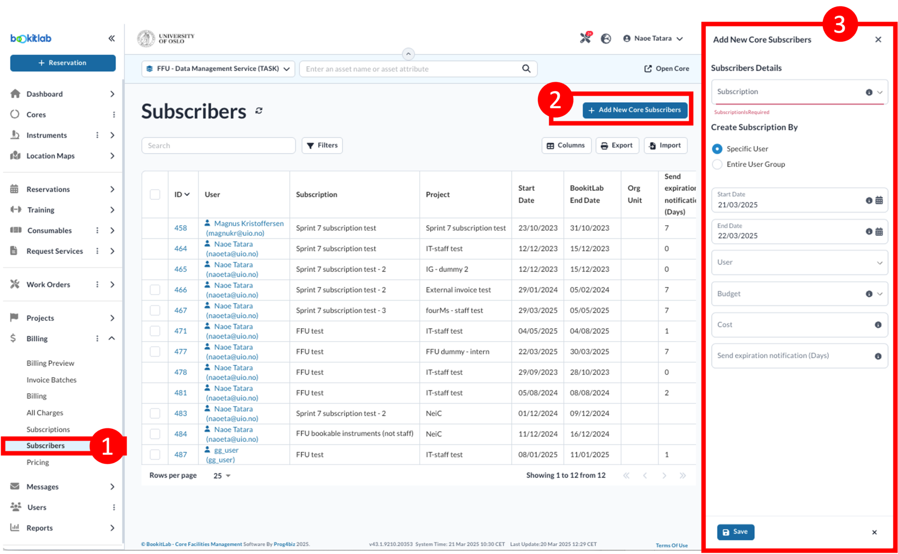This screenshot has height=554, width=898.
Task: Expand the Reservations menu chevron
Action: 112,189
